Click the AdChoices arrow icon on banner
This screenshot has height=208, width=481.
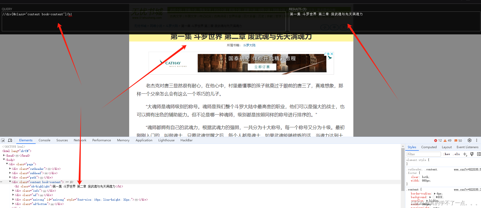pos(330,58)
